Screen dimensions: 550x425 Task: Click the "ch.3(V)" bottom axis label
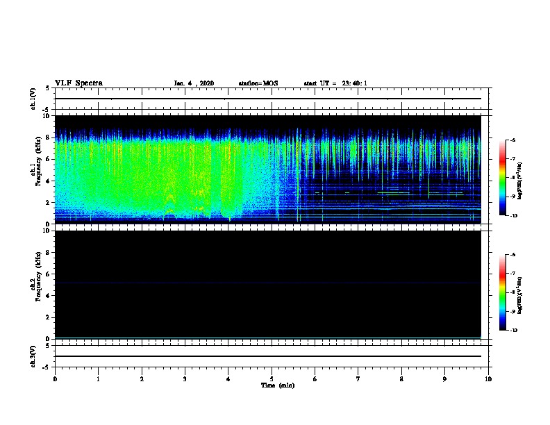pos(33,356)
